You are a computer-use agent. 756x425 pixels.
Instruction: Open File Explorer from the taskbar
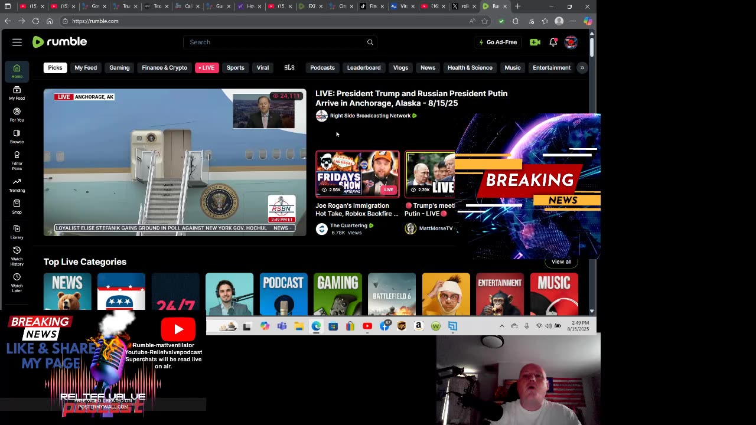click(299, 326)
